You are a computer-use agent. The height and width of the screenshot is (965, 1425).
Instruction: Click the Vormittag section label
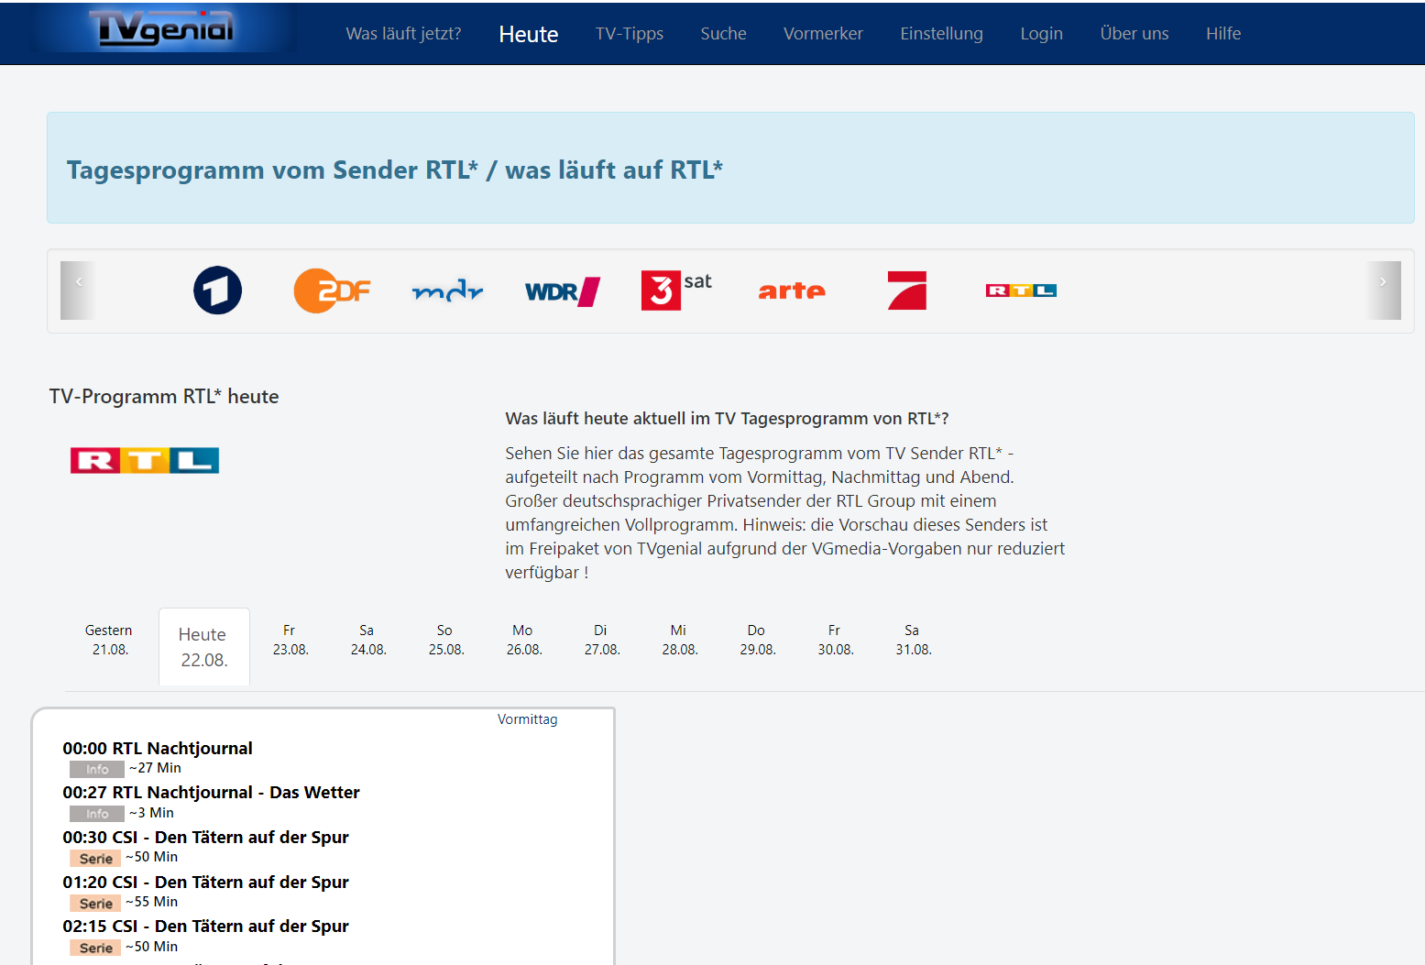527,719
